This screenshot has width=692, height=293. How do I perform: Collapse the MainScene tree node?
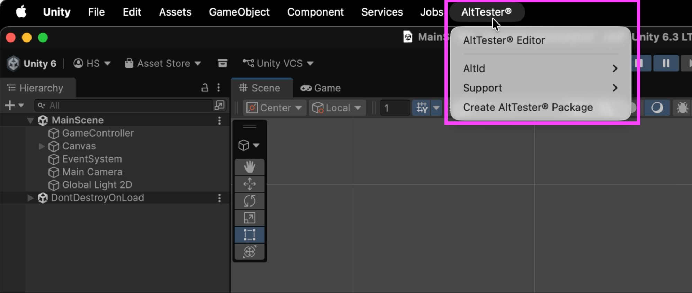point(30,120)
